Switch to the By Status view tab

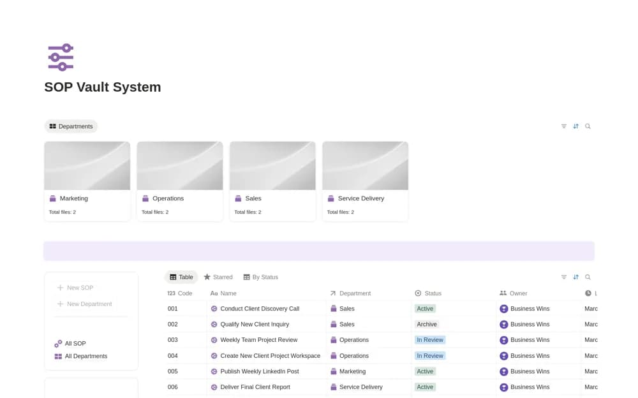pyautogui.click(x=260, y=277)
